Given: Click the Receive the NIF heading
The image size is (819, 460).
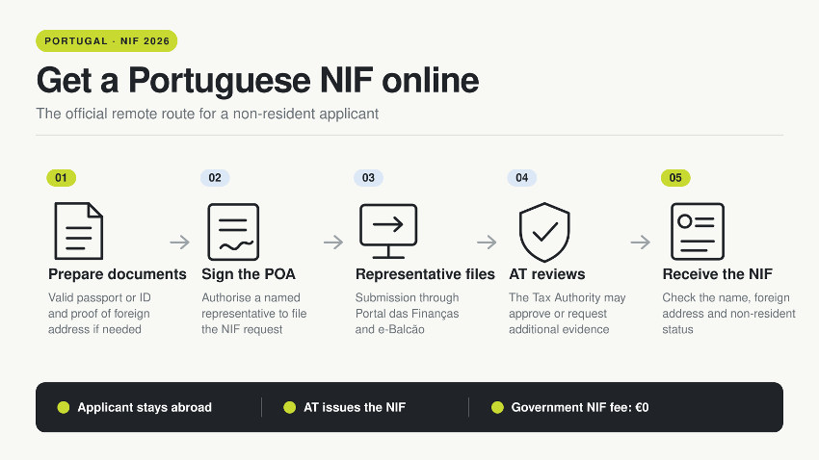Looking at the screenshot, I should [717, 274].
